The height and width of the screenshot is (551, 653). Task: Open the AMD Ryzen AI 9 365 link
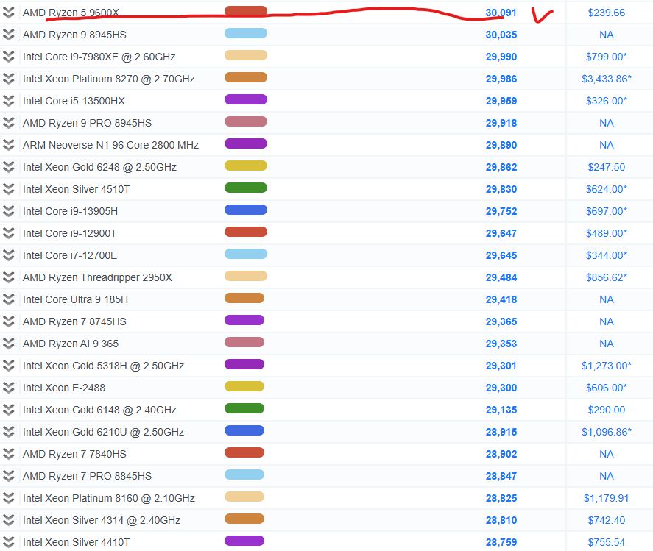tap(71, 344)
